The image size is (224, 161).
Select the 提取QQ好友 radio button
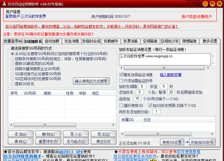pos(12,84)
